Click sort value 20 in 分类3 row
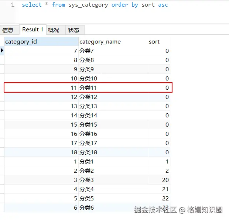Screen dimensions: 229x220 [x=159, y=180]
